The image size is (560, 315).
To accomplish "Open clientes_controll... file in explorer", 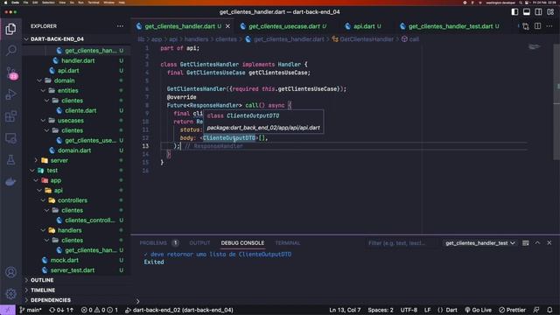I will (89, 220).
